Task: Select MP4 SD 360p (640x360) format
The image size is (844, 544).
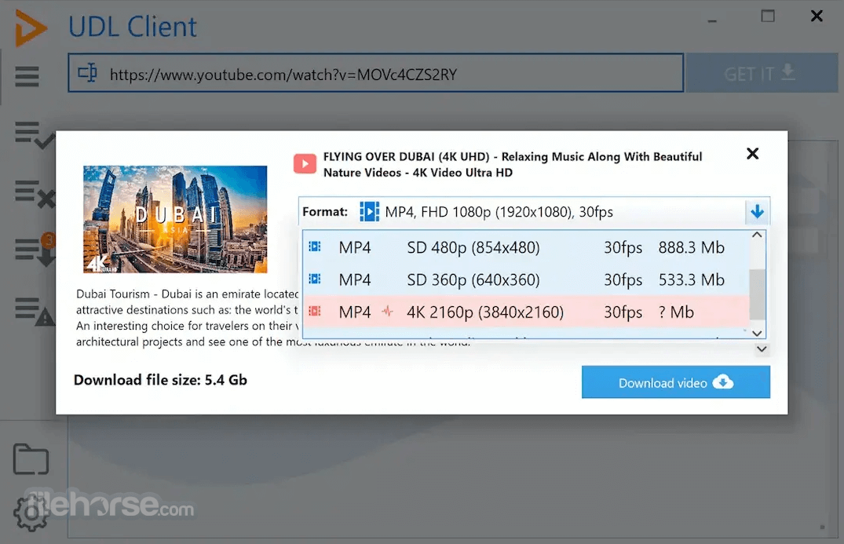Action: pos(526,279)
